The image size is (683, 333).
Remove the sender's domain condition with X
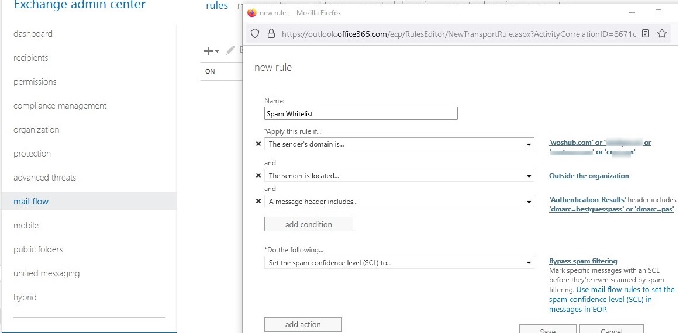point(258,144)
